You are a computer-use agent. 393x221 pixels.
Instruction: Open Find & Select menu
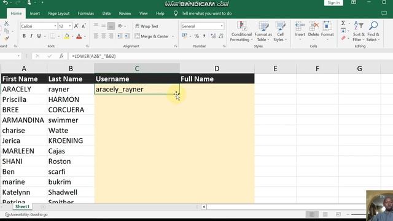click(x=373, y=31)
